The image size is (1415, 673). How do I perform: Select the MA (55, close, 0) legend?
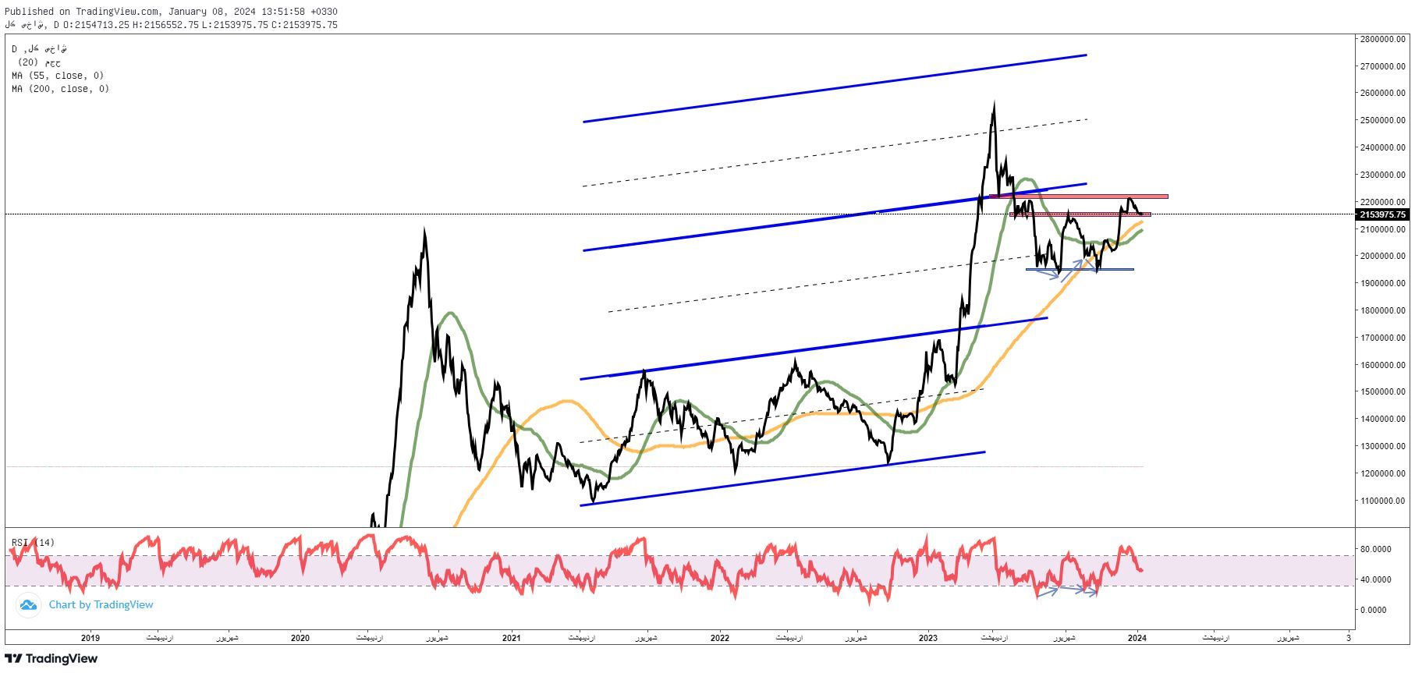(58, 76)
